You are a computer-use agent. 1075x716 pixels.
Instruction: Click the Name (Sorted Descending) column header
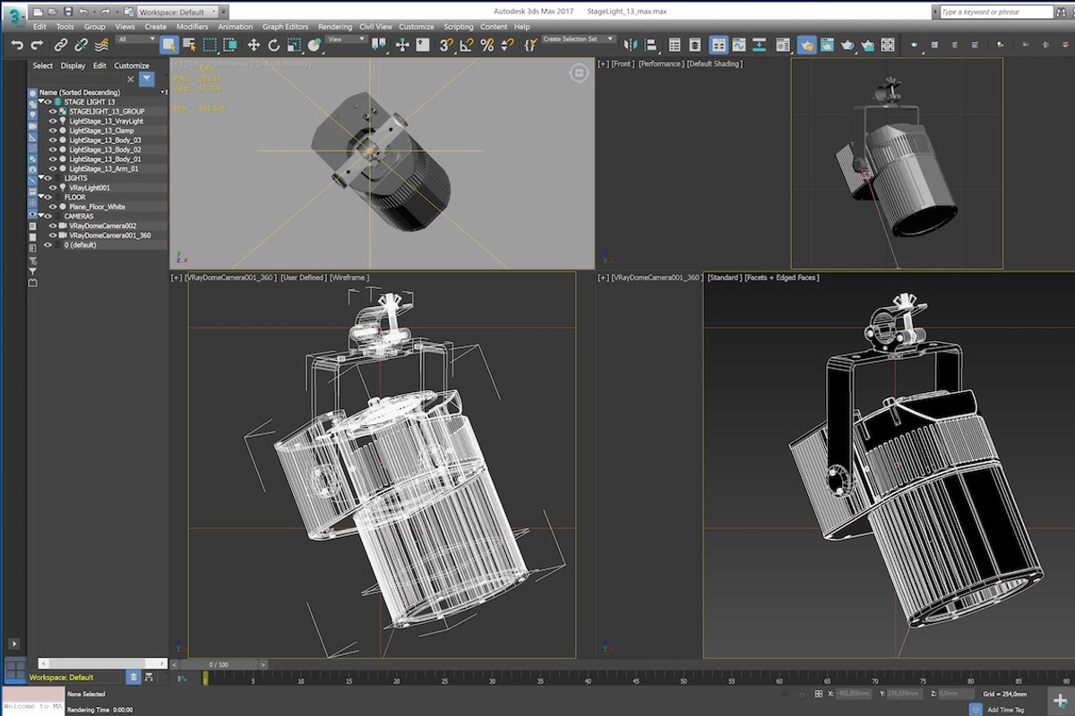pyautogui.click(x=80, y=92)
